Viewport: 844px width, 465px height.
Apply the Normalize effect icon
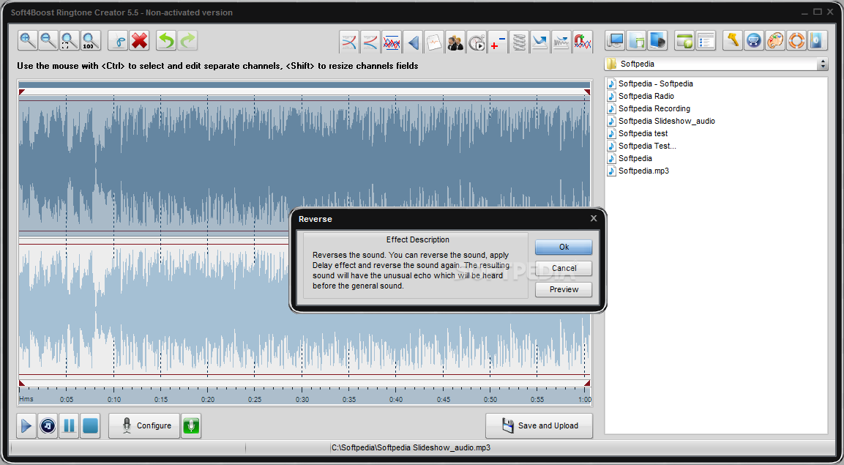[x=392, y=42]
